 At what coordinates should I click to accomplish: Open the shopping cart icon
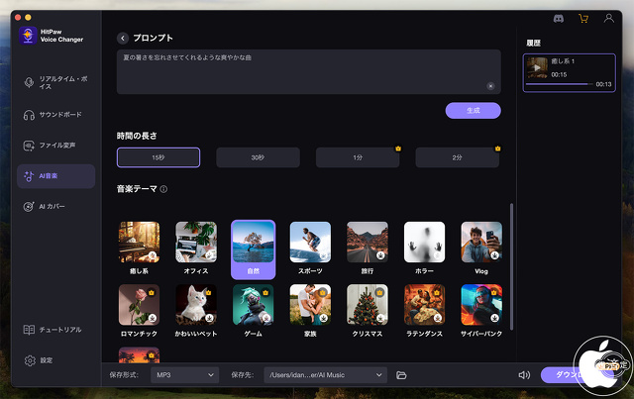pos(583,19)
